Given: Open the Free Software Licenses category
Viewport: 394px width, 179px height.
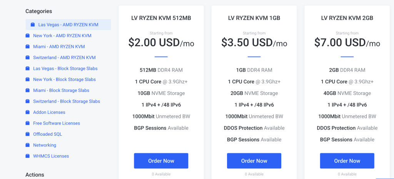Looking at the screenshot, I should 56,123.
